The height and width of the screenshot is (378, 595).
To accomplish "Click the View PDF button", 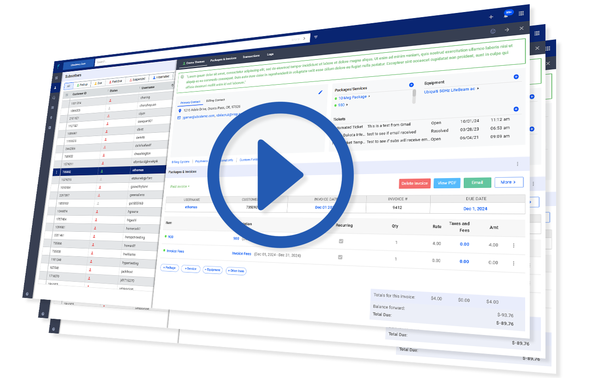I will [x=447, y=183].
